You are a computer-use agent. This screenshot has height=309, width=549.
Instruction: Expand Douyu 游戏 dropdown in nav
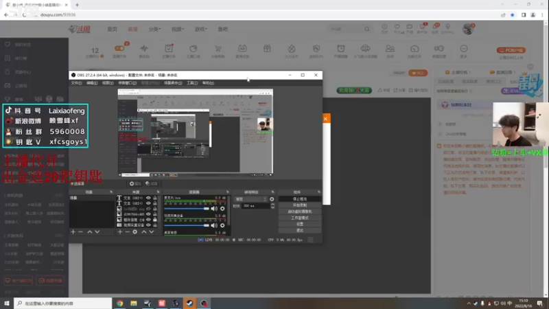pos(200,29)
